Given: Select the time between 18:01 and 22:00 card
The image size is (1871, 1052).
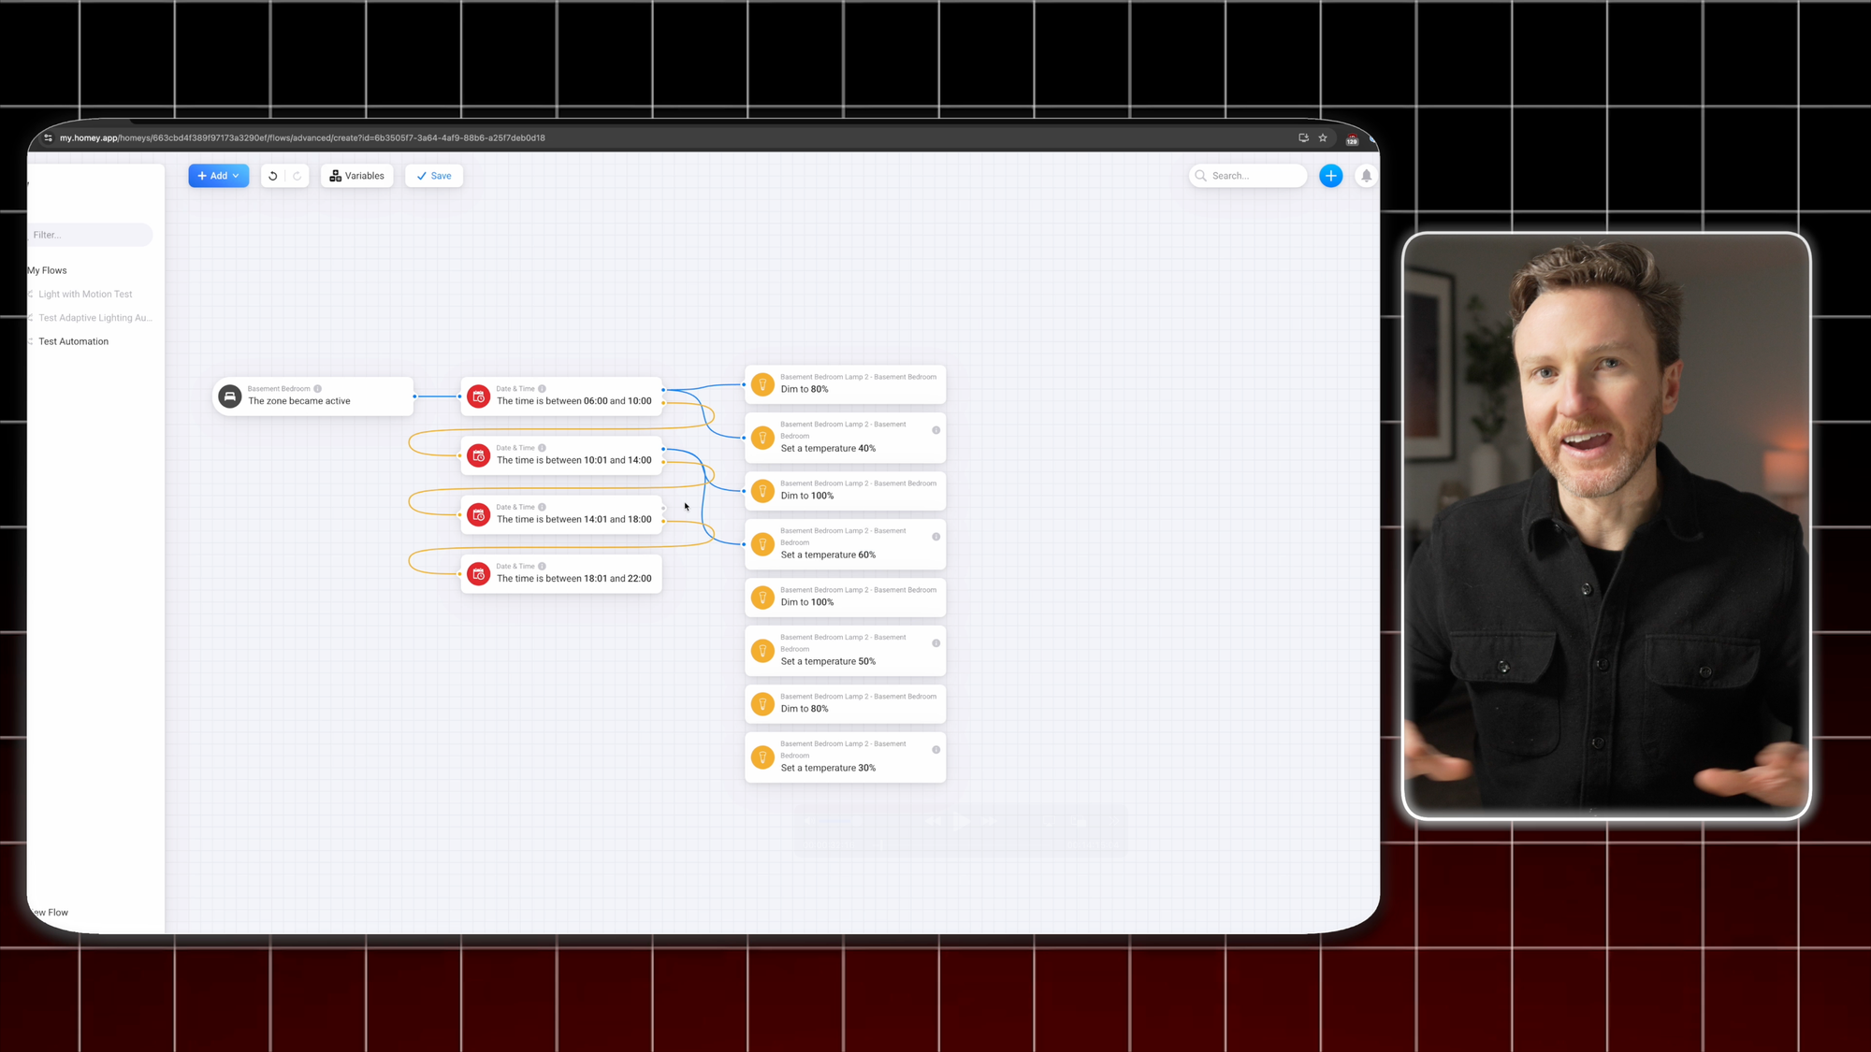Looking at the screenshot, I should pos(573,578).
